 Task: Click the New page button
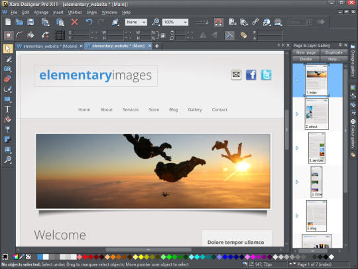(306, 52)
